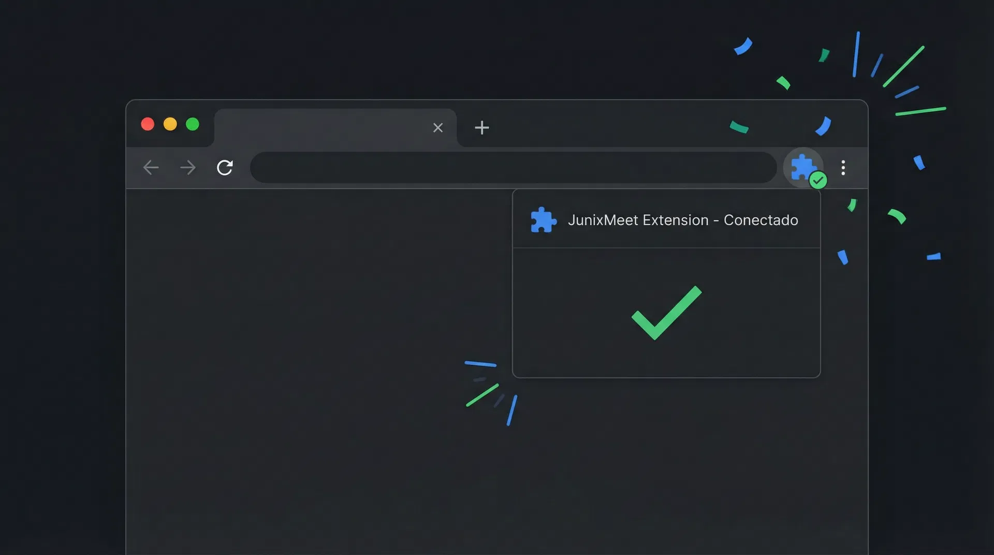Open a new browser tab with the plus button
This screenshot has width=994, height=555.
[x=481, y=127]
